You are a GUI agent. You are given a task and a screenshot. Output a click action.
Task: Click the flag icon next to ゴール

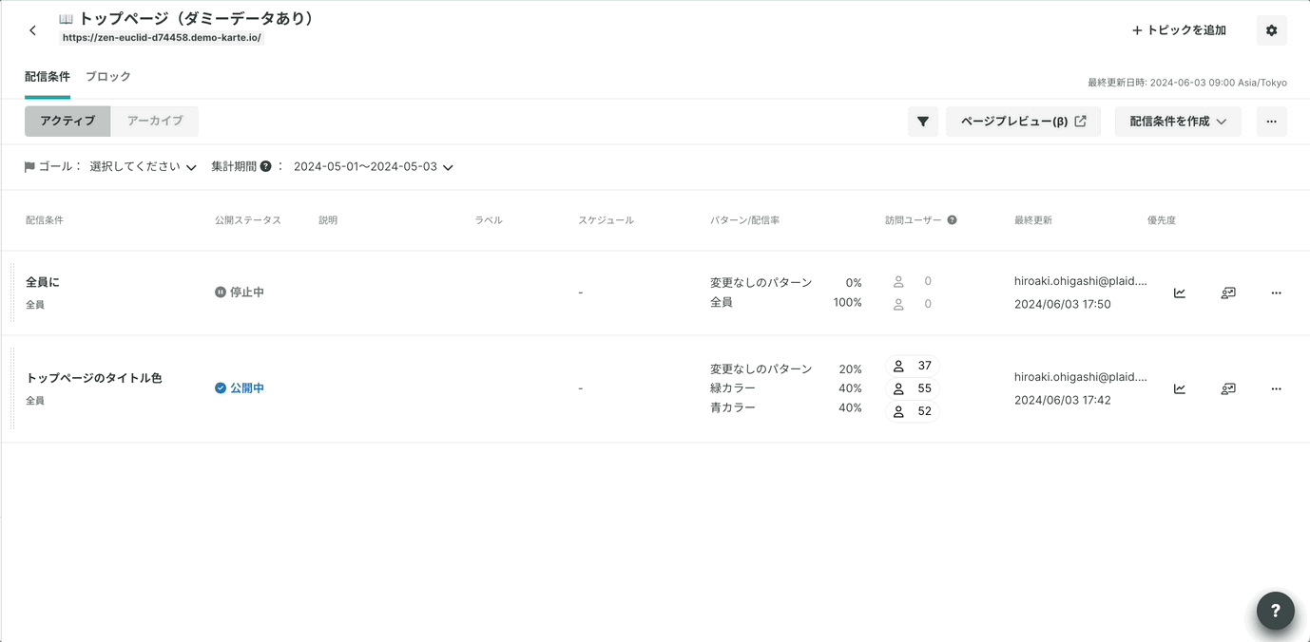29,167
